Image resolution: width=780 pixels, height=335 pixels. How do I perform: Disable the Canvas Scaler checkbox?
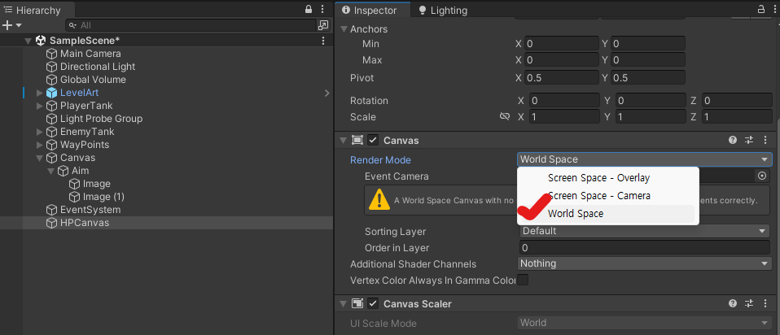point(373,303)
